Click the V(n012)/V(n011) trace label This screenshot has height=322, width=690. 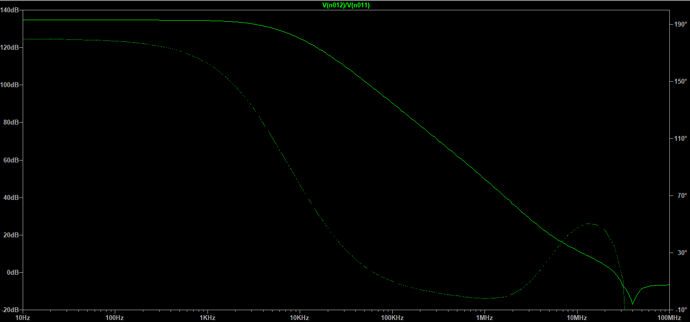pyautogui.click(x=345, y=5)
